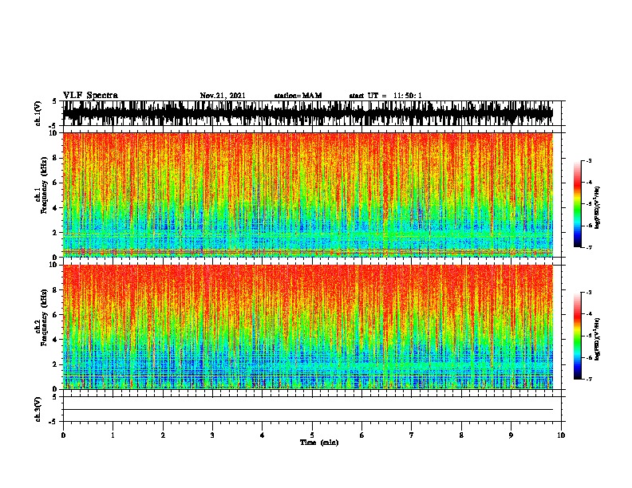Image resolution: width=632 pixels, height=488 pixels.
Task: Click the "-3" label on ch.1 color bar
Action: click(x=589, y=160)
